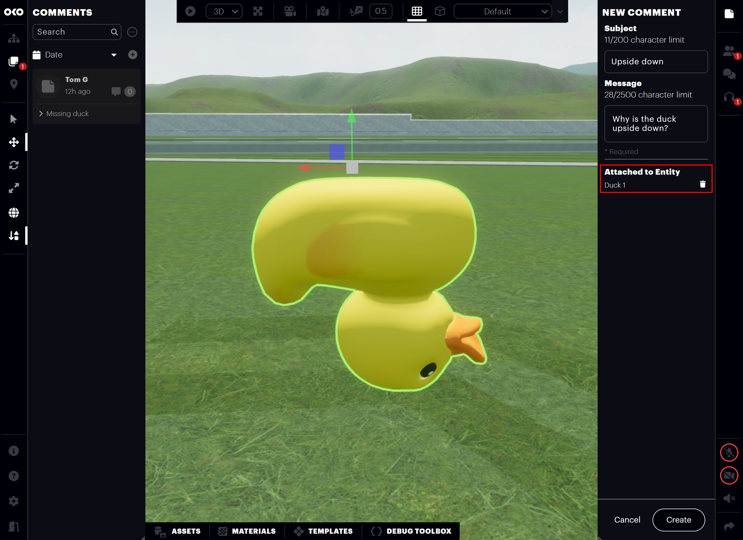Open the location pin panel
Viewport: 743px width, 540px height.
pos(14,84)
